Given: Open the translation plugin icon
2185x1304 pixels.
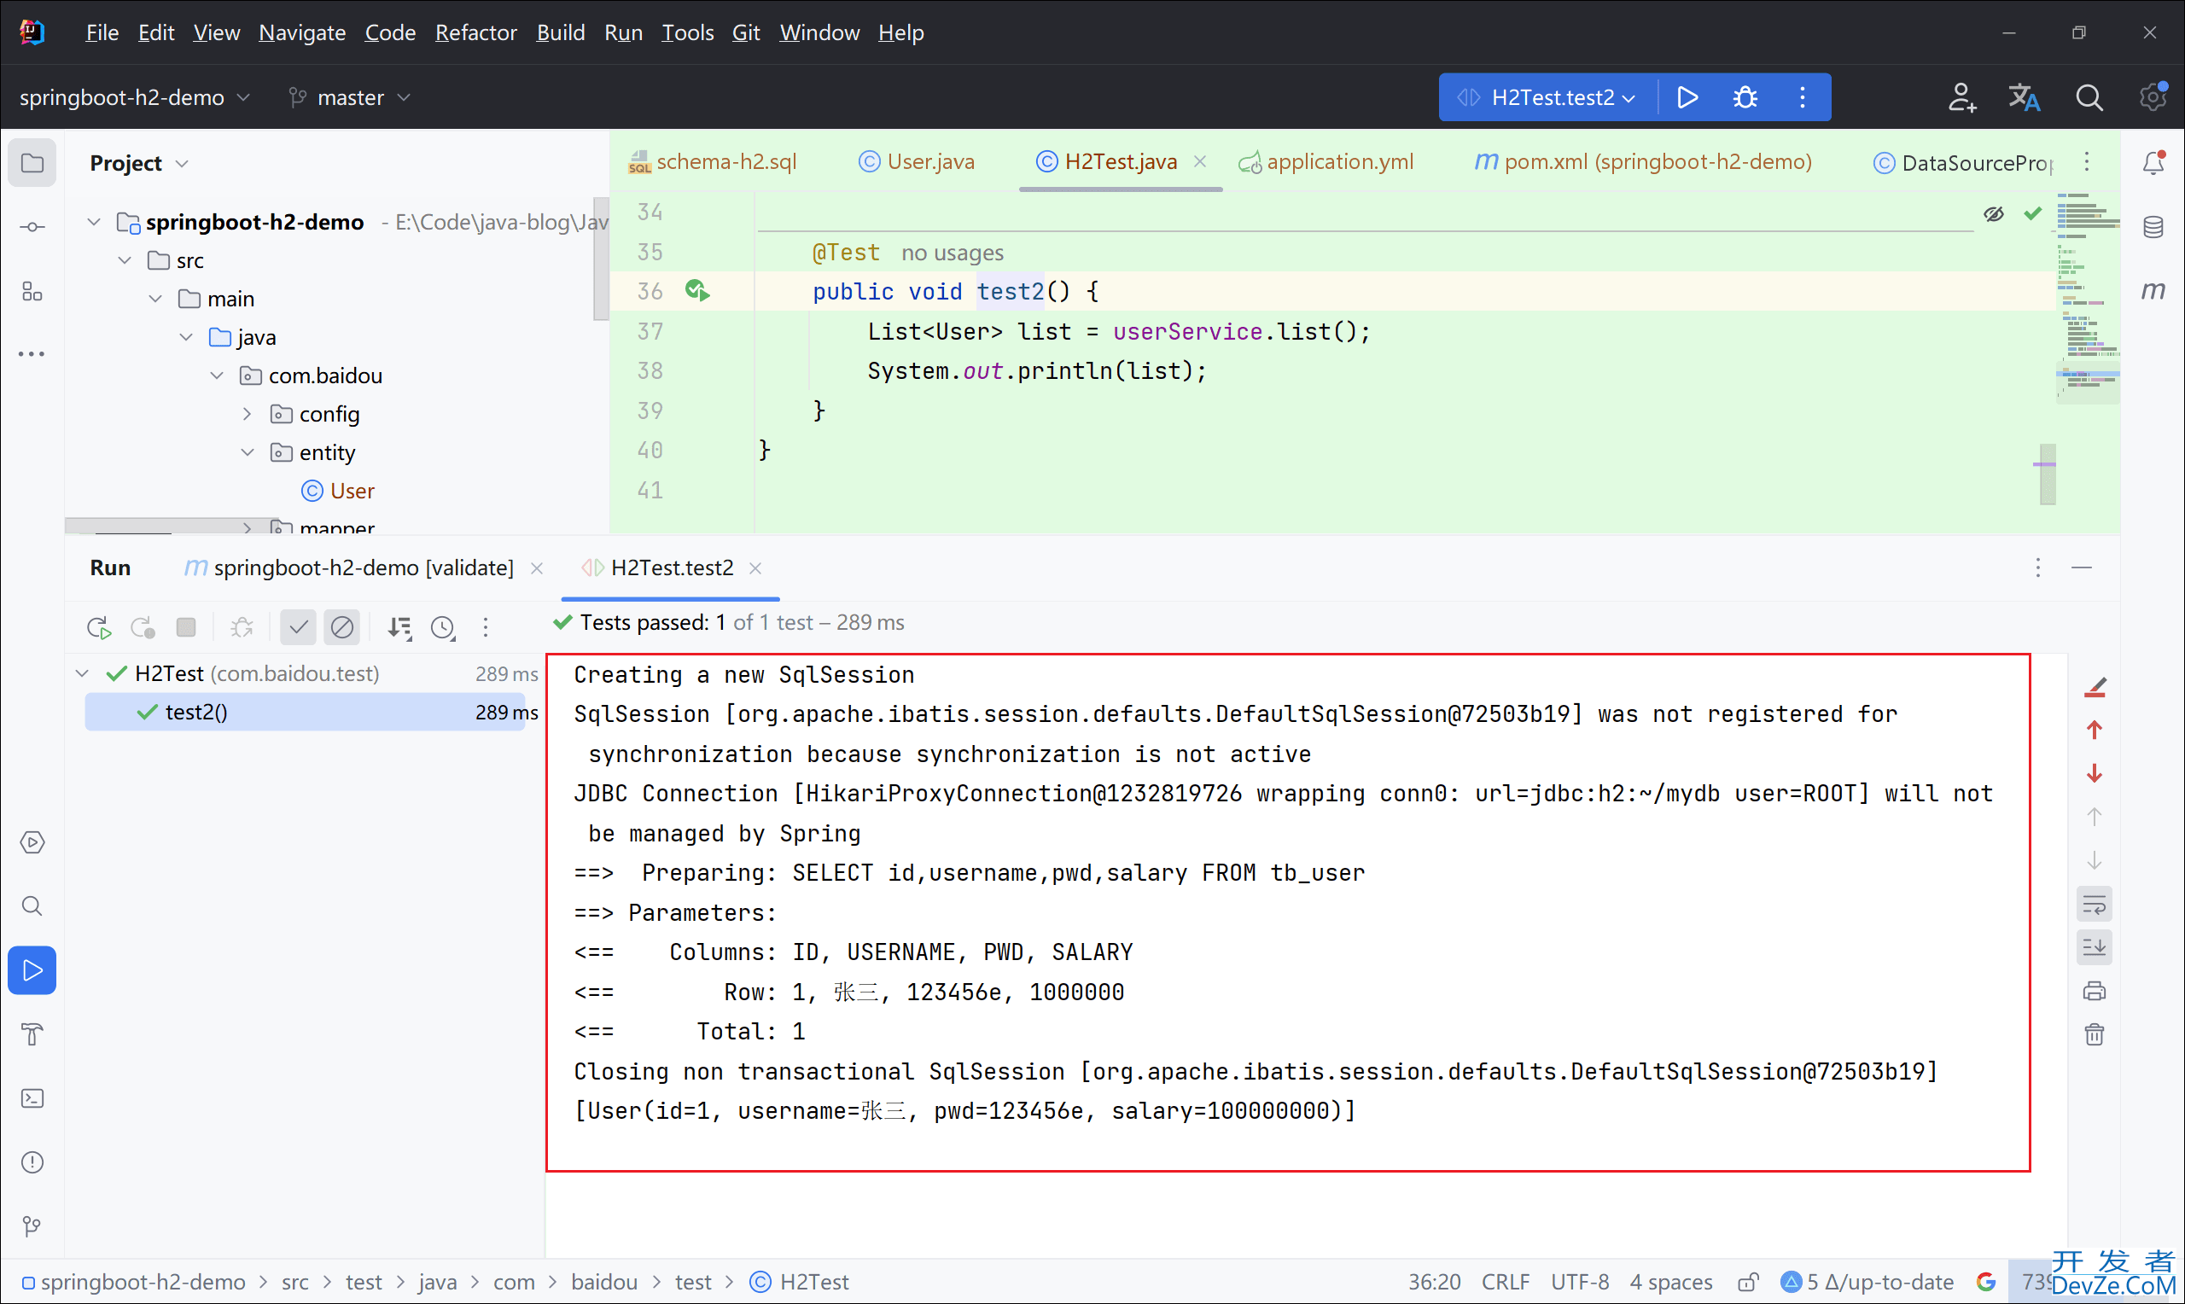Looking at the screenshot, I should (x=2024, y=96).
